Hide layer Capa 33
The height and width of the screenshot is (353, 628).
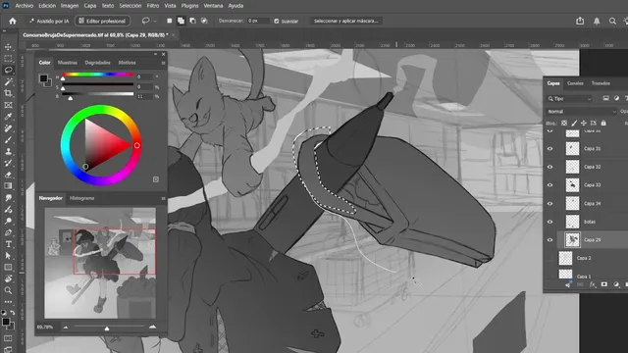(549, 185)
